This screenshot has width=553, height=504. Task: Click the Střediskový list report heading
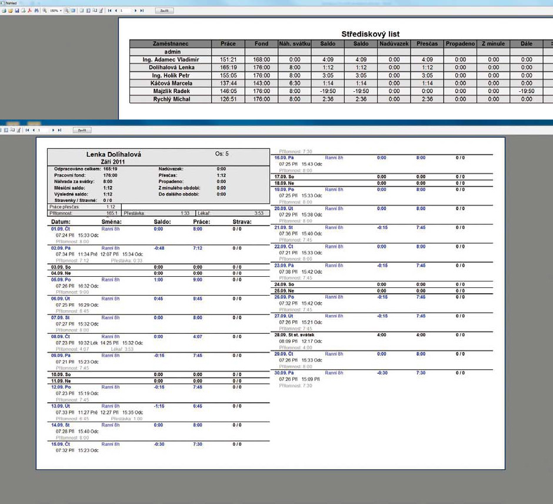point(370,34)
